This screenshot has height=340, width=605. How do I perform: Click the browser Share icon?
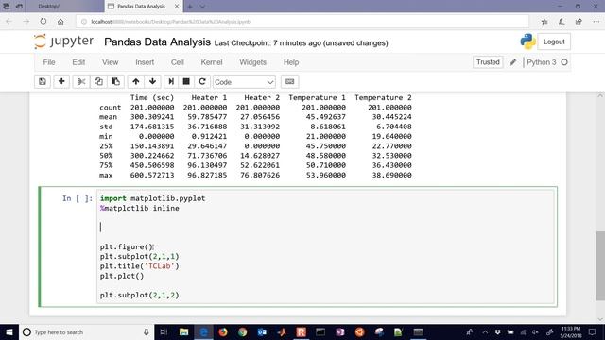point(579,22)
